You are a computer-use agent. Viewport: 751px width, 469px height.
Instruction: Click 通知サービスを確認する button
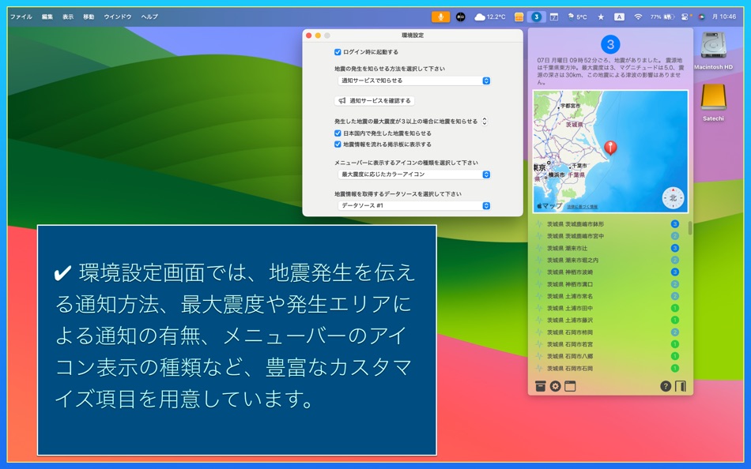tap(375, 101)
